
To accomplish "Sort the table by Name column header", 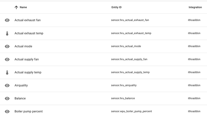I will coord(23,7).
